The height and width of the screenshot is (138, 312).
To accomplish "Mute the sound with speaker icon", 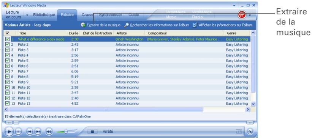I will pos(49,132).
